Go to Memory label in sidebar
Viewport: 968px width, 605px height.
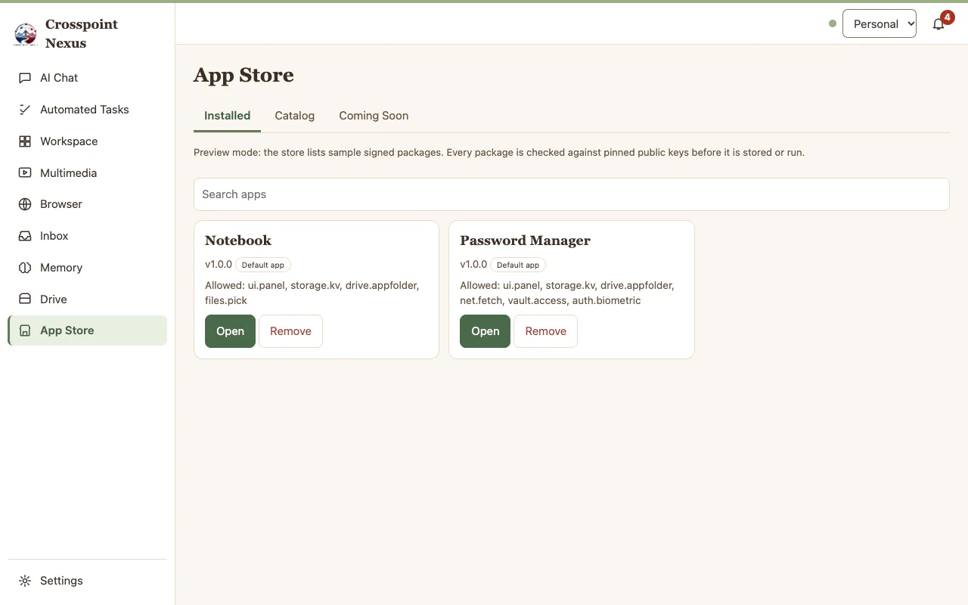tap(61, 268)
